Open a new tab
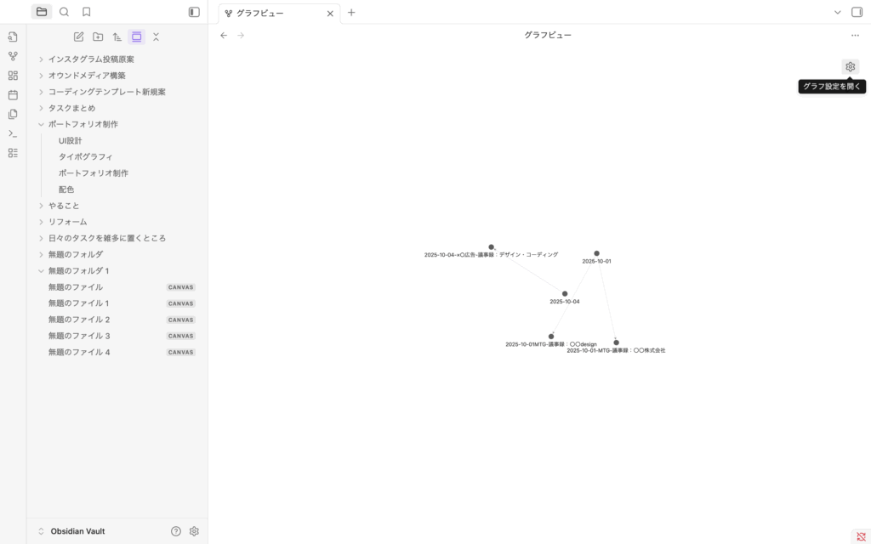871x544 pixels. pos(351,13)
